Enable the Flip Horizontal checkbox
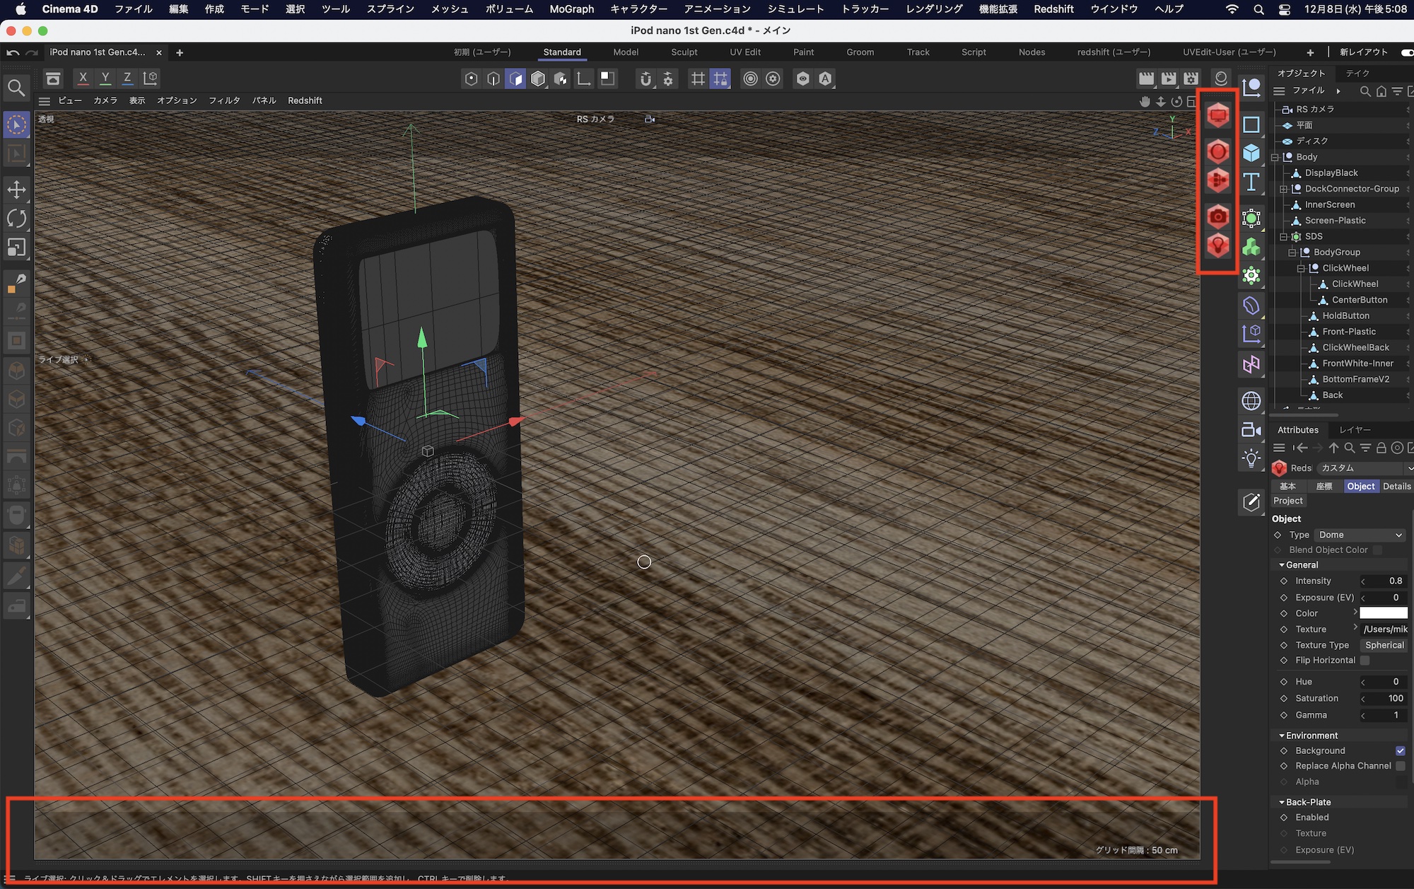Screen dimensions: 1414x889 click(1365, 661)
